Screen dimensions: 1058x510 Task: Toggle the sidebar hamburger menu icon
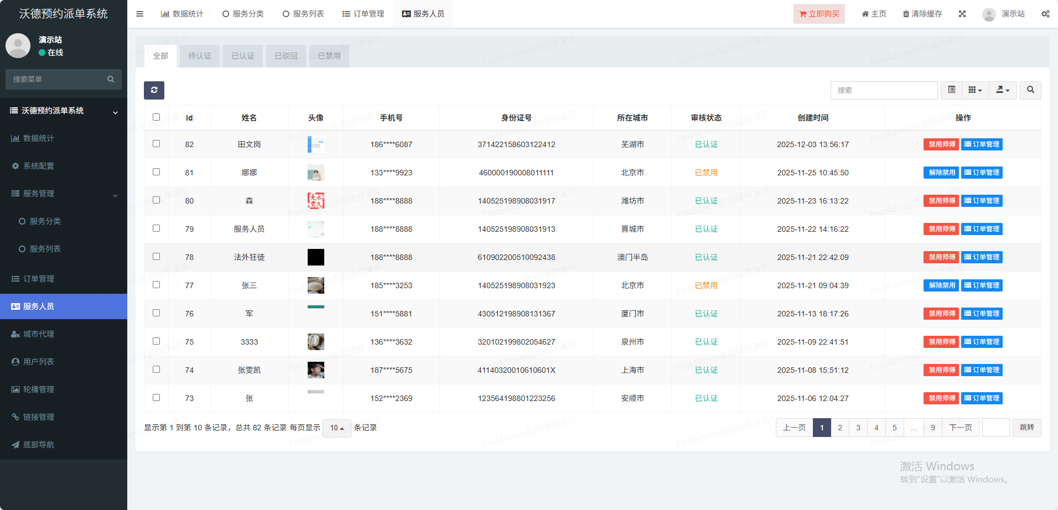139,14
